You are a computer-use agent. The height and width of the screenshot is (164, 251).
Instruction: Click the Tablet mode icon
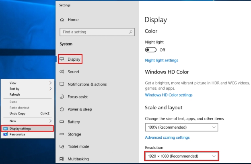[62, 146]
